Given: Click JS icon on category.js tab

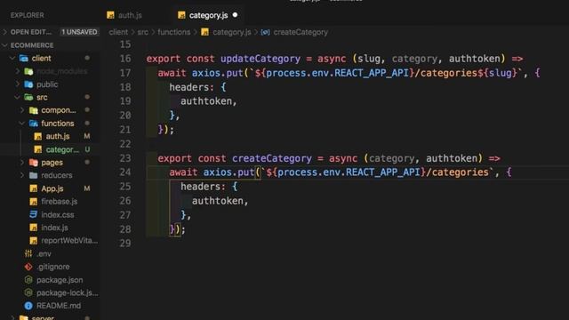Looking at the screenshot, I should coord(181,15).
